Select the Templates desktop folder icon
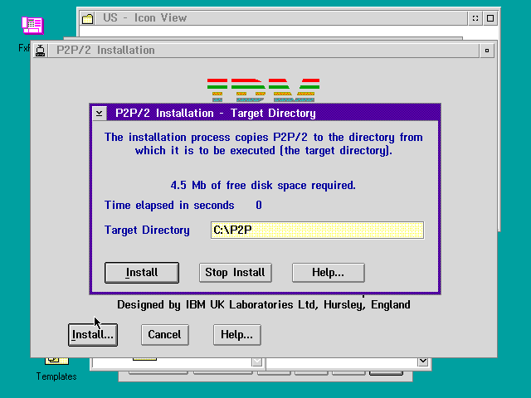The height and width of the screenshot is (398, 531). click(x=56, y=361)
